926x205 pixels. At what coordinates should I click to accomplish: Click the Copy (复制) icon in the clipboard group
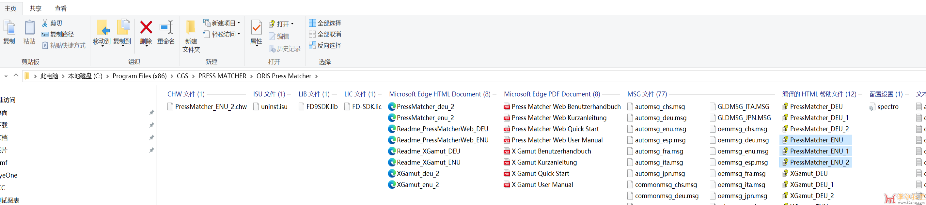coord(9,28)
